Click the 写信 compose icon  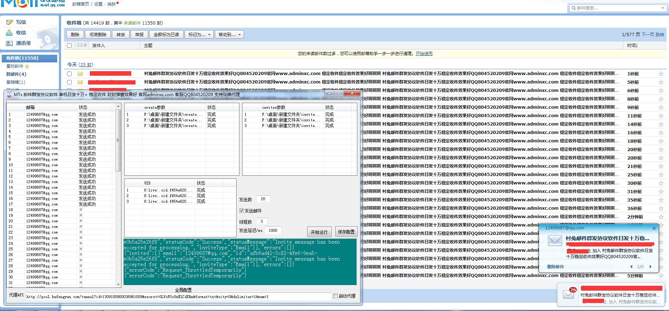[x=9, y=22]
